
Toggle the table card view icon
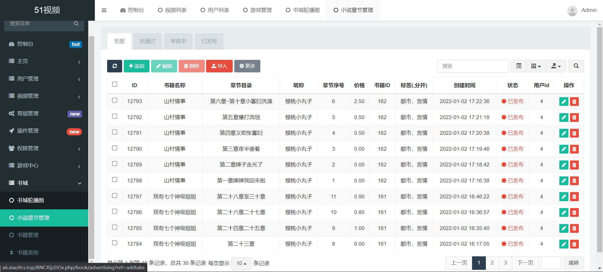pos(519,66)
